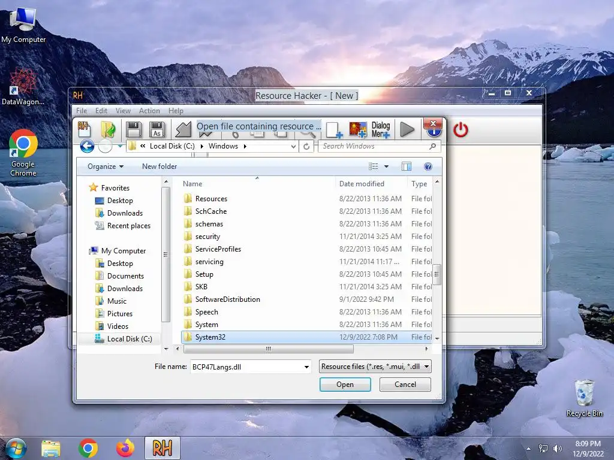Screen dimensions: 614x460
Task: Change view with the view mode icon
Action: (x=373, y=167)
